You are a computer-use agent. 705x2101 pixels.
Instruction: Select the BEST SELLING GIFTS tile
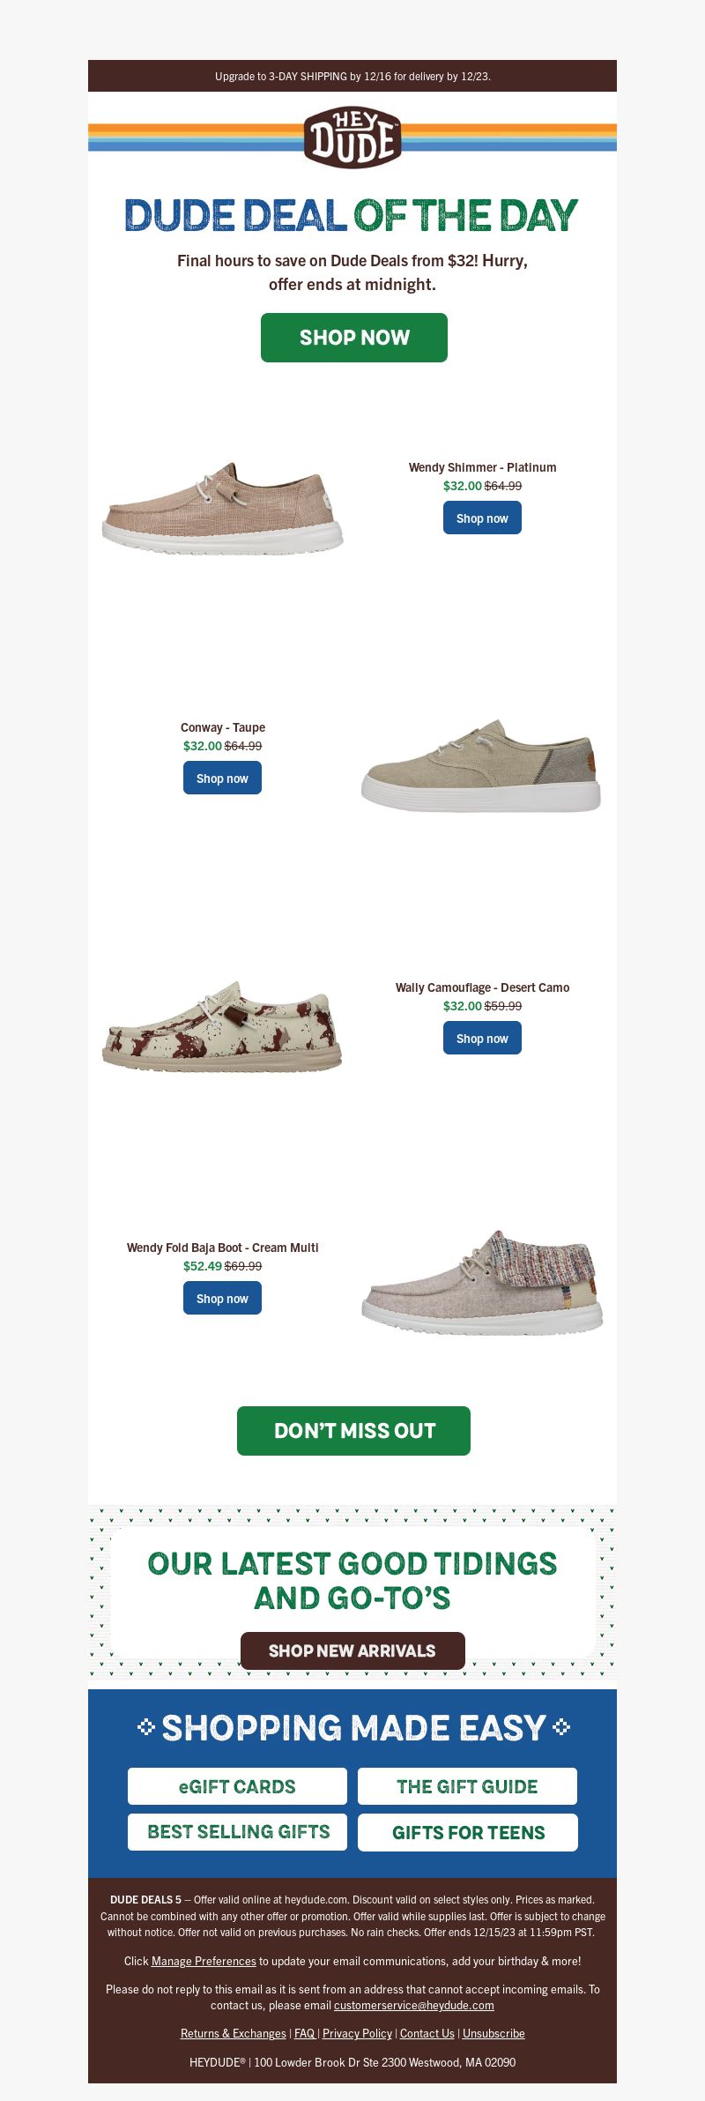pyautogui.click(x=237, y=1832)
